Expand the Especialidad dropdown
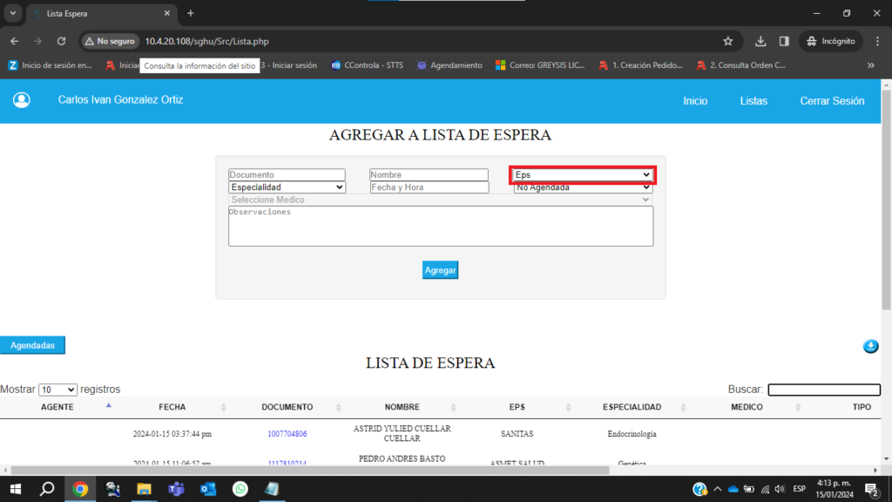The height and width of the screenshot is (502, 892). (x=287, y=187)
